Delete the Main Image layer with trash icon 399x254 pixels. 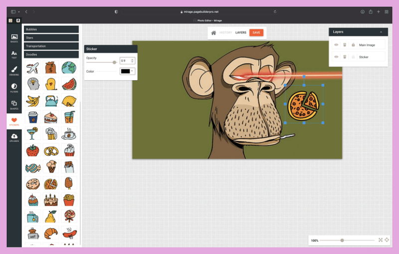pyautogui.click(x=345, y=45)
